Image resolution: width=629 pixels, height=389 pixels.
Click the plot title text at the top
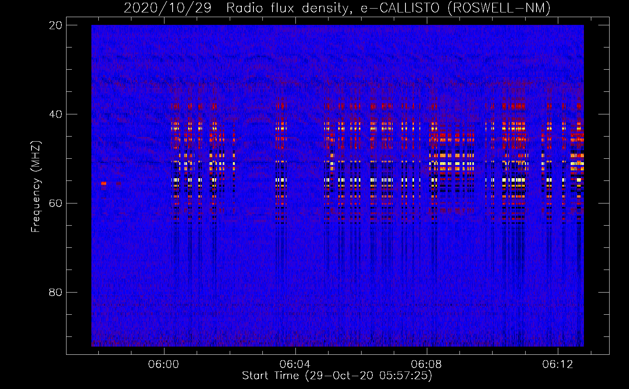coord(337,8)
